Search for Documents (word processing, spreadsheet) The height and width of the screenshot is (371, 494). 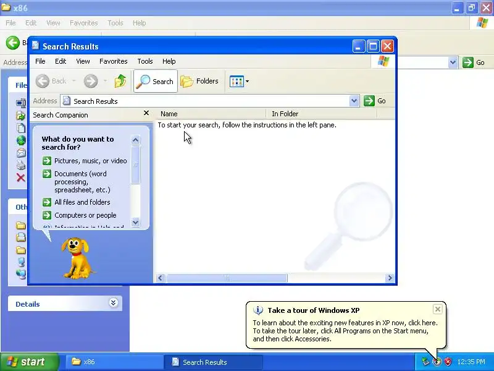pyautogui.click(x=82, y=182)
